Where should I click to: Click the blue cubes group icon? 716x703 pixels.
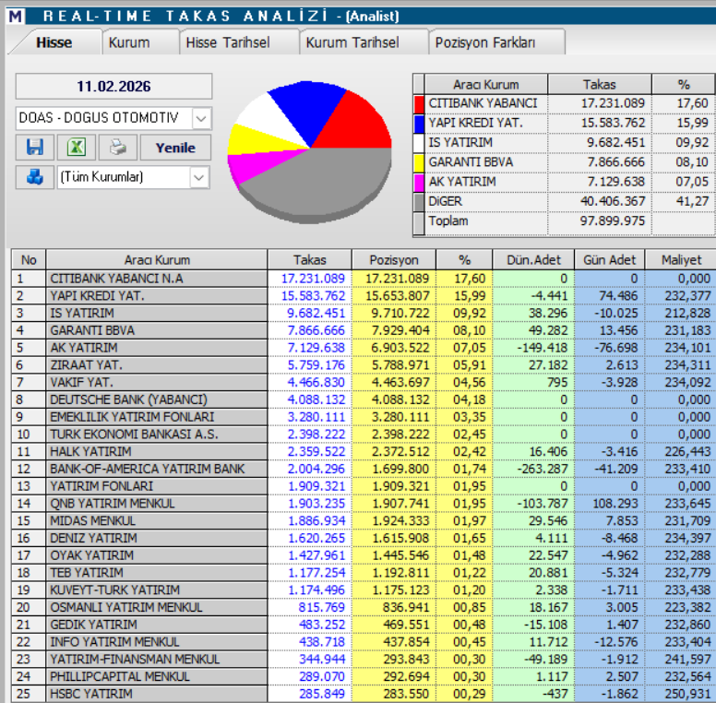[x=35, y=176]
